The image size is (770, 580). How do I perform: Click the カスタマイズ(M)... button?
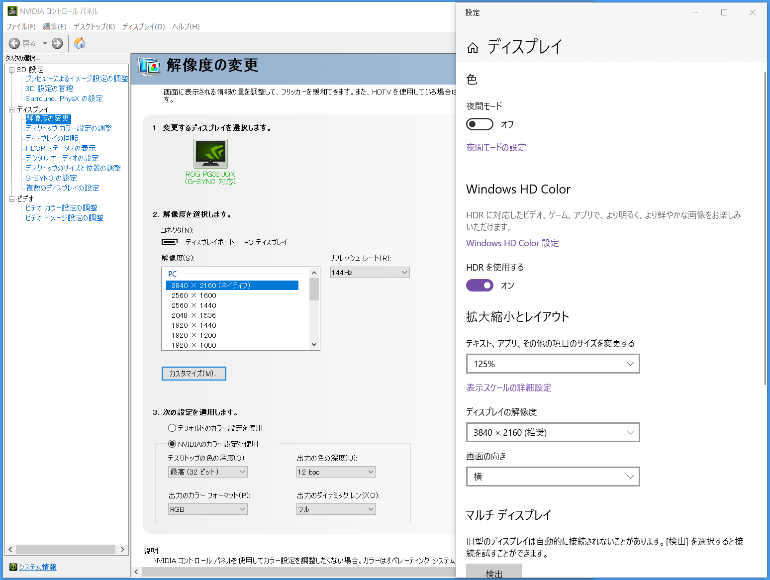194,374
